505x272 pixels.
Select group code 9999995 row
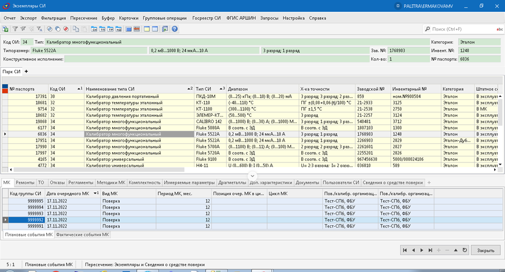click(252, 201)
